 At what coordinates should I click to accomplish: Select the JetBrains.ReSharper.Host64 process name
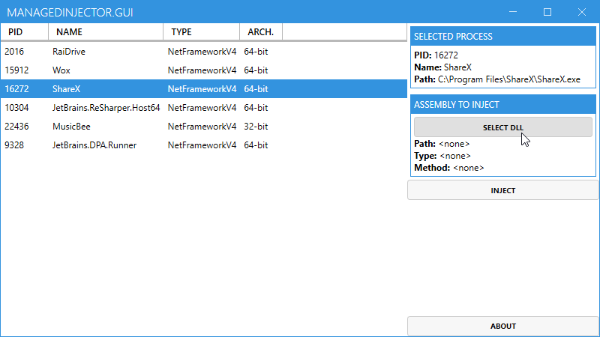coord(106,108)
